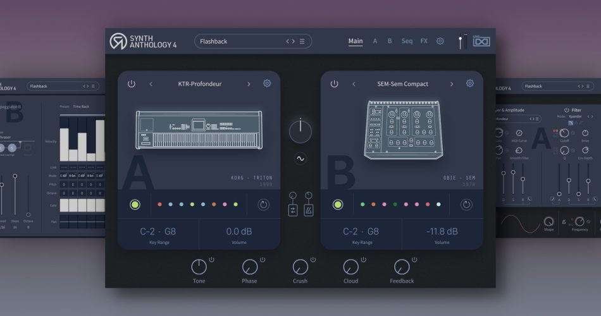
Task: Click the sine wave icon between layers
Action: pyautogui.click(x=300, y=159)
